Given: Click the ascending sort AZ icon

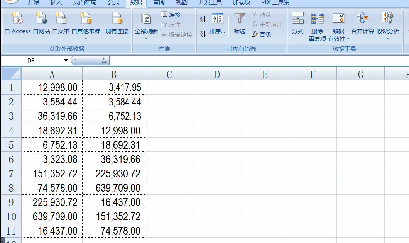Looking at the screenshot, I should coord(202,19).
